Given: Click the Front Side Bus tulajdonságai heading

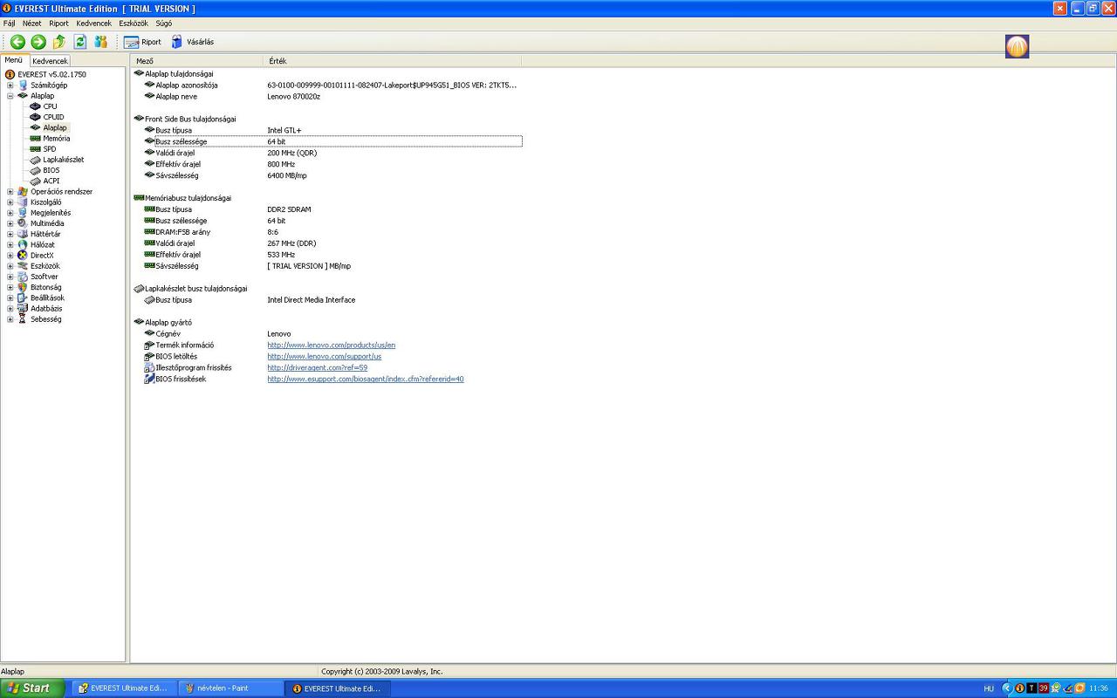Looking at the screenshot, I should 190,120.
